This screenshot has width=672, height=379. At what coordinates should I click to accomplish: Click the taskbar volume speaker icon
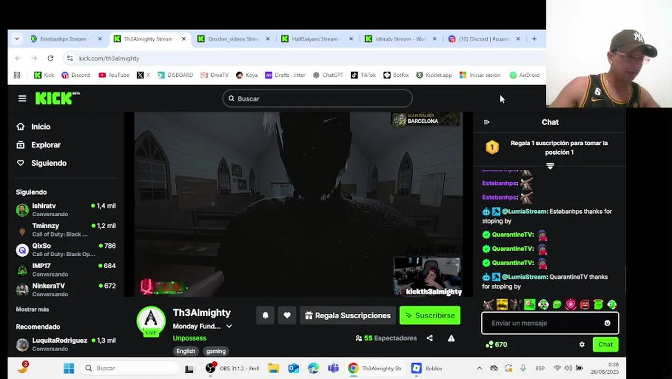coord(568,368)
